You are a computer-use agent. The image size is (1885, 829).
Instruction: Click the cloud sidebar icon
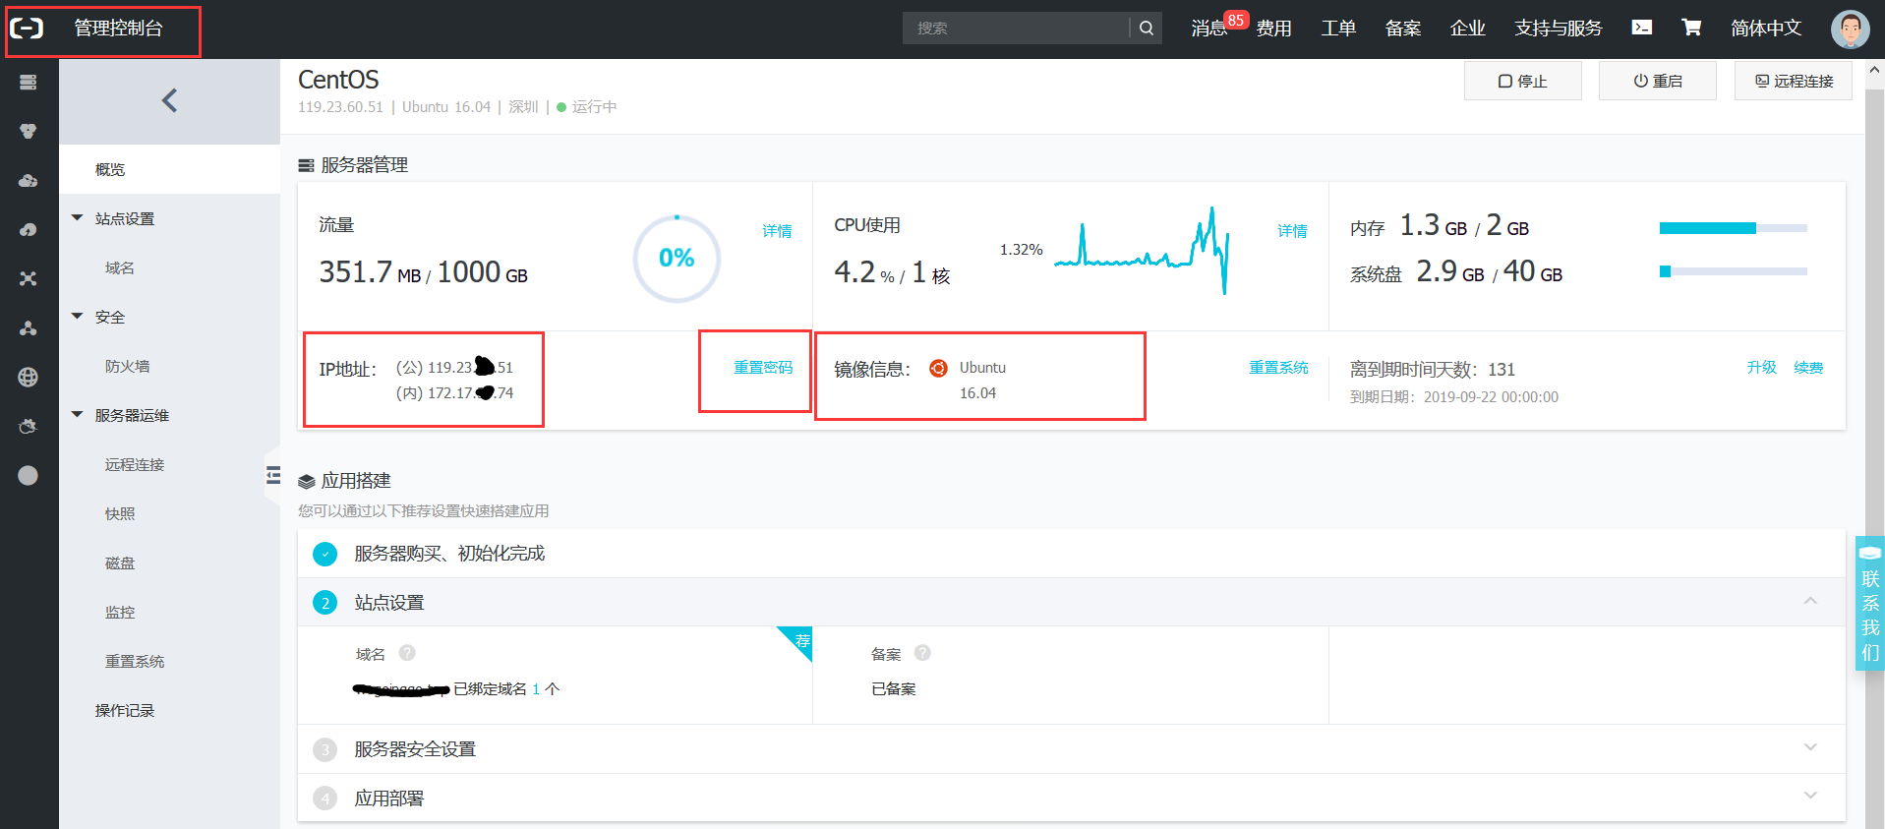coord(29,181)
